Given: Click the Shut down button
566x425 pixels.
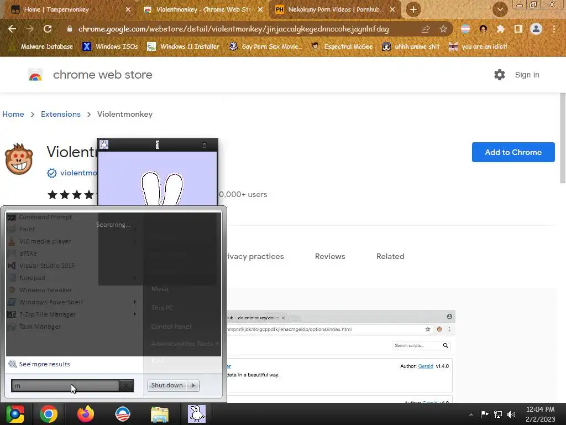Looking at the screenshot, I should (167, 385).
